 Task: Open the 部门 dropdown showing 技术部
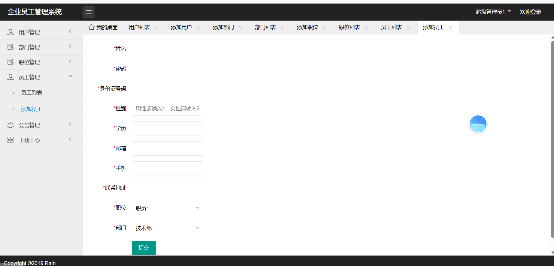[167, 228]
